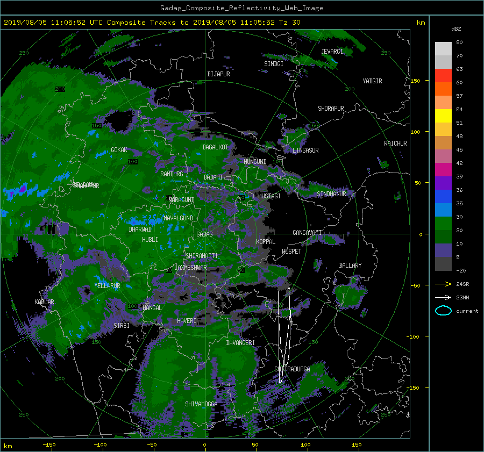Click the GOKAK city label
This screenshot has height=452, width=484.
tap(119, 150)
